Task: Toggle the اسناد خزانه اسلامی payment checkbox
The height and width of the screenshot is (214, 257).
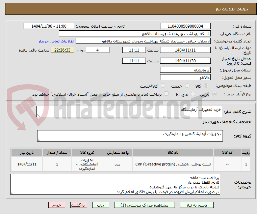Action: click(166, 94)
